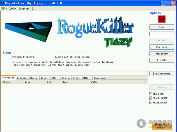Close the RogueKiller window
Viewport: 177px width, 132px height.
pyautogui.click(x=173, y=3)
